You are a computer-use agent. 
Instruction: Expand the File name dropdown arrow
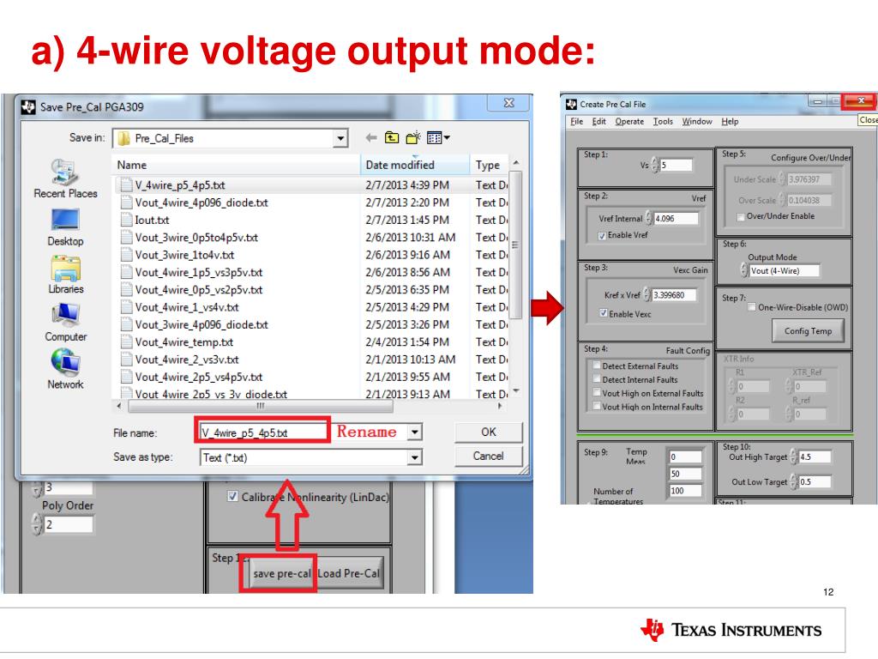pyautogui.click(x=414, y=432)
